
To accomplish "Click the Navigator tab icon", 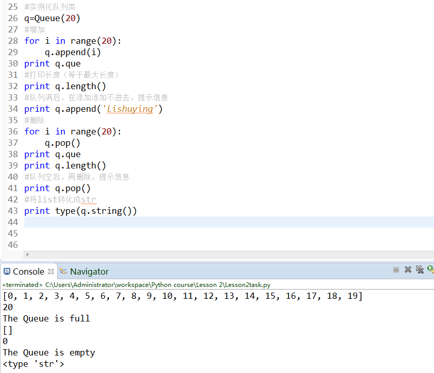I will tap(63, 271).
